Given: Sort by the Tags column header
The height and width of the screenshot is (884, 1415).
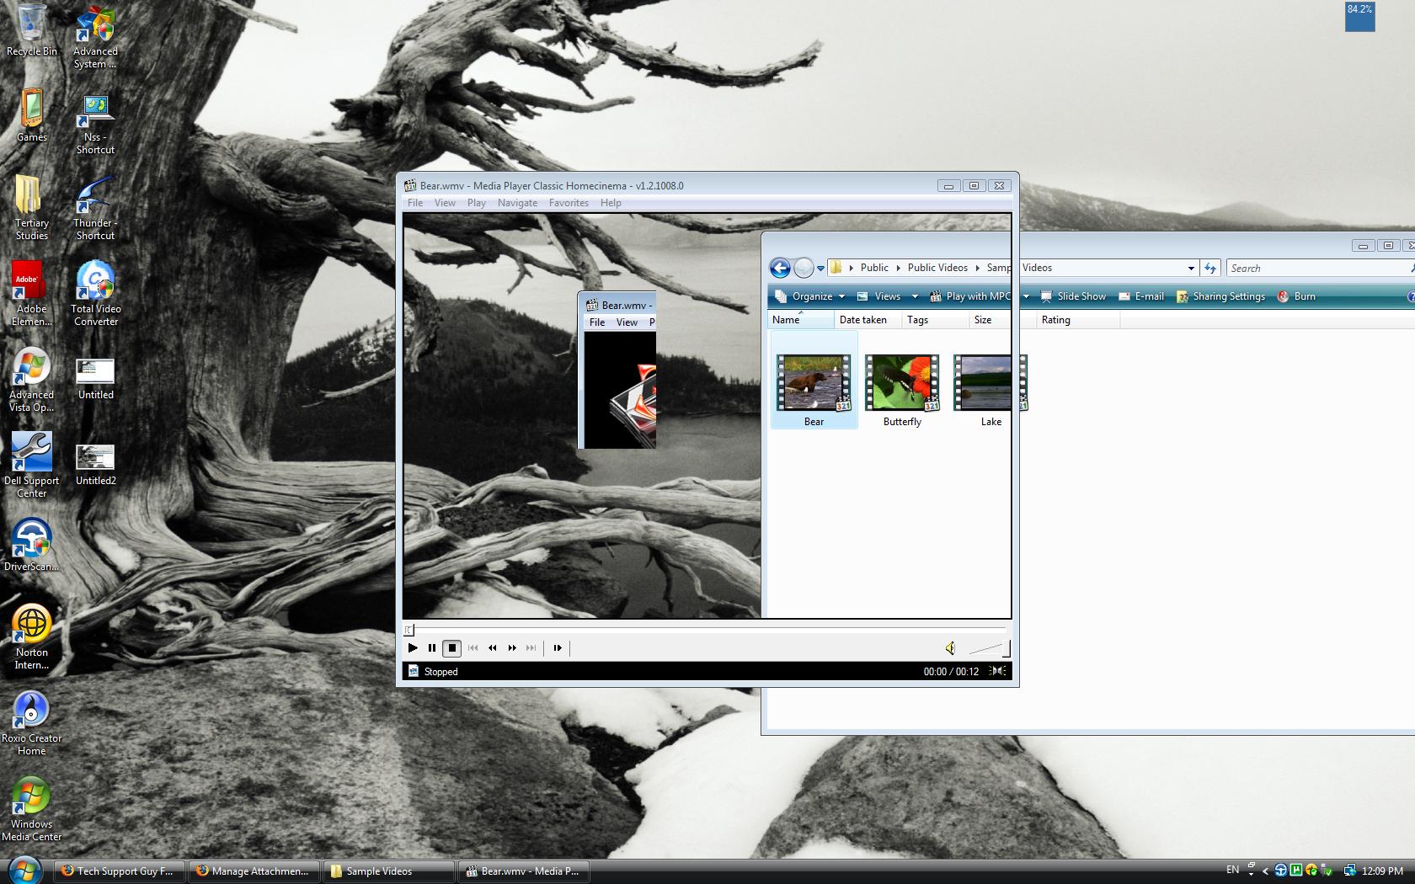Looking at the screenshot, I should click(934, 320).
